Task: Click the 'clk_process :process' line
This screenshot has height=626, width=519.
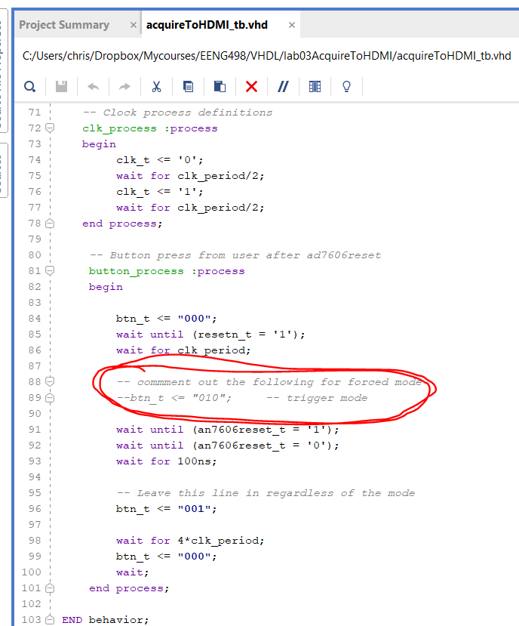Action: pyautogui.click(x=150, y=128)
